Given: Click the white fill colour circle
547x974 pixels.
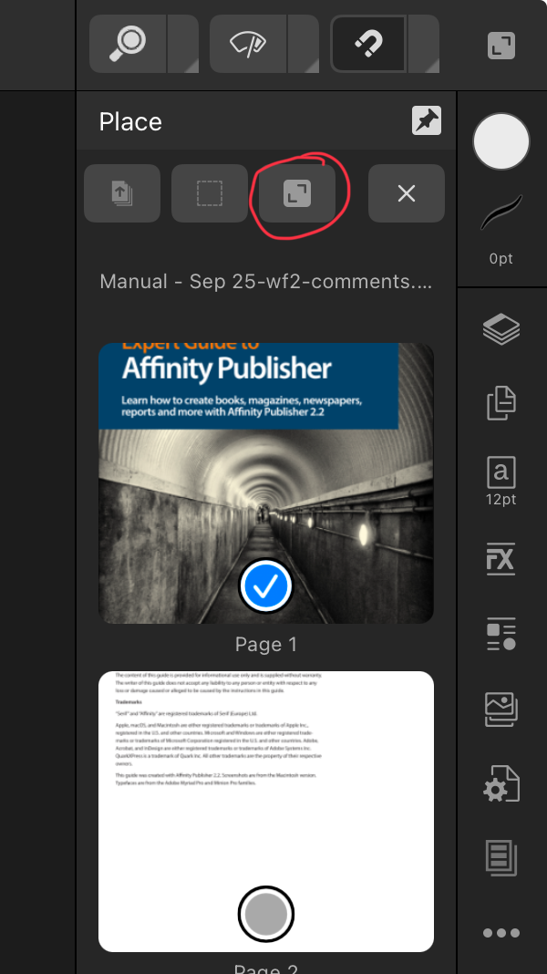Looking at the screenshot, I should pyautogui.click(x=501, y=141).
